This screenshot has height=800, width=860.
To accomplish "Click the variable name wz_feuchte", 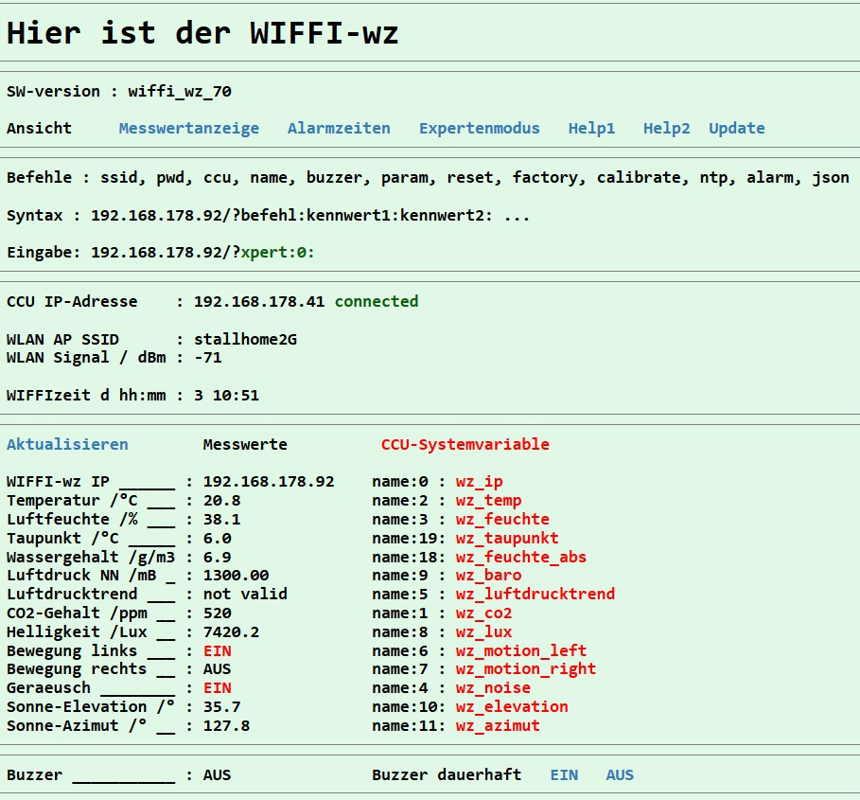I will coord(502,519).
